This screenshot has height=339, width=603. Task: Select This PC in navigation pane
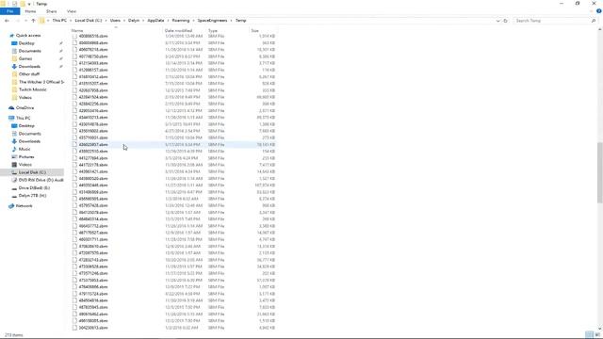pyautogui.click(x=23, y=118)
